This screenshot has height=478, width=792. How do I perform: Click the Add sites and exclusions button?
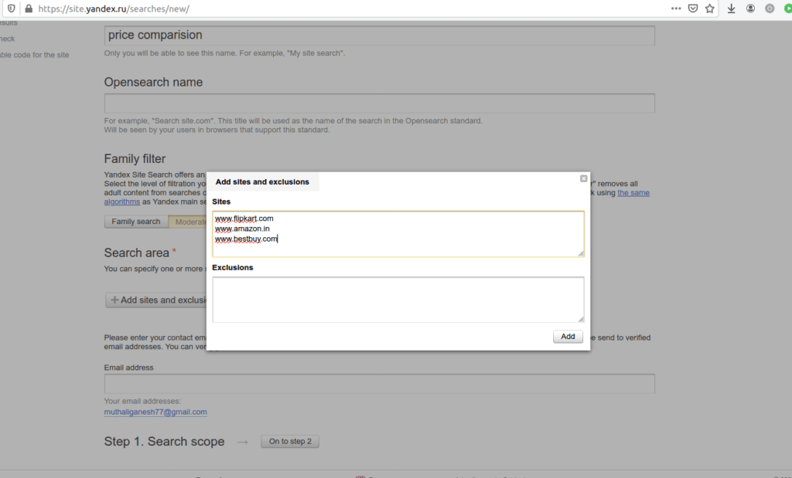click(x=155, y=300)
